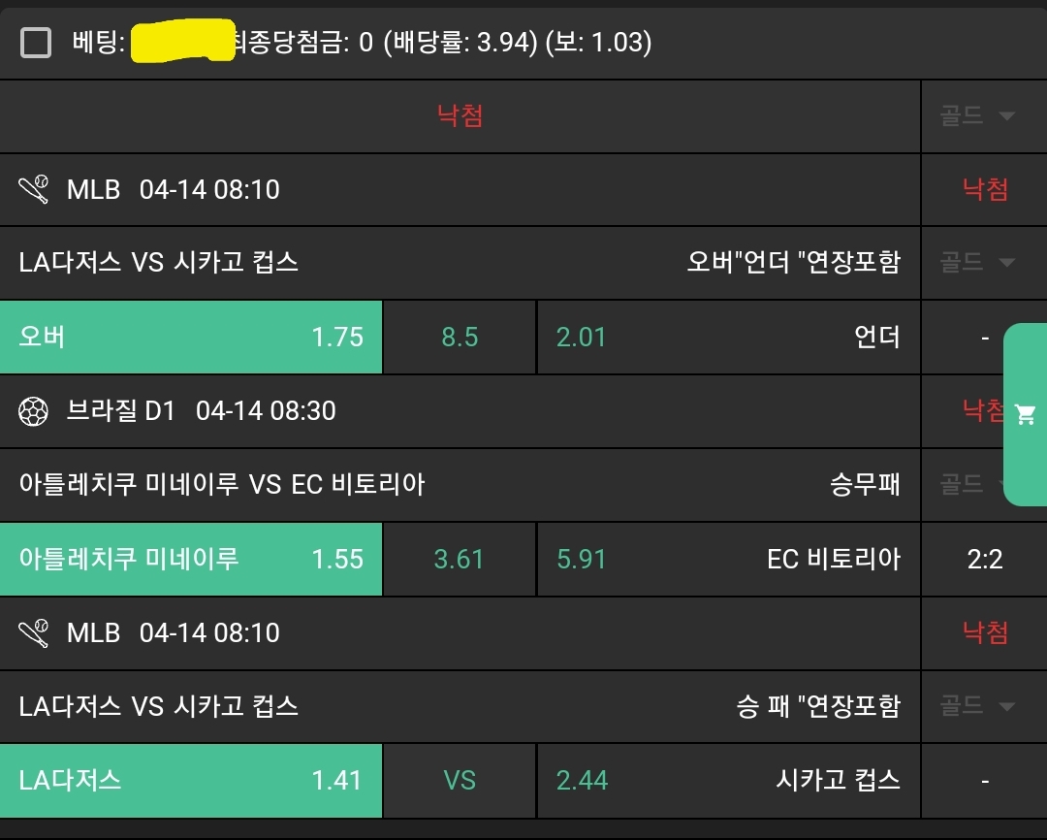Click the soccer ball icon for 브라질 D1
1047x840 pixels.
pos(34,411)
